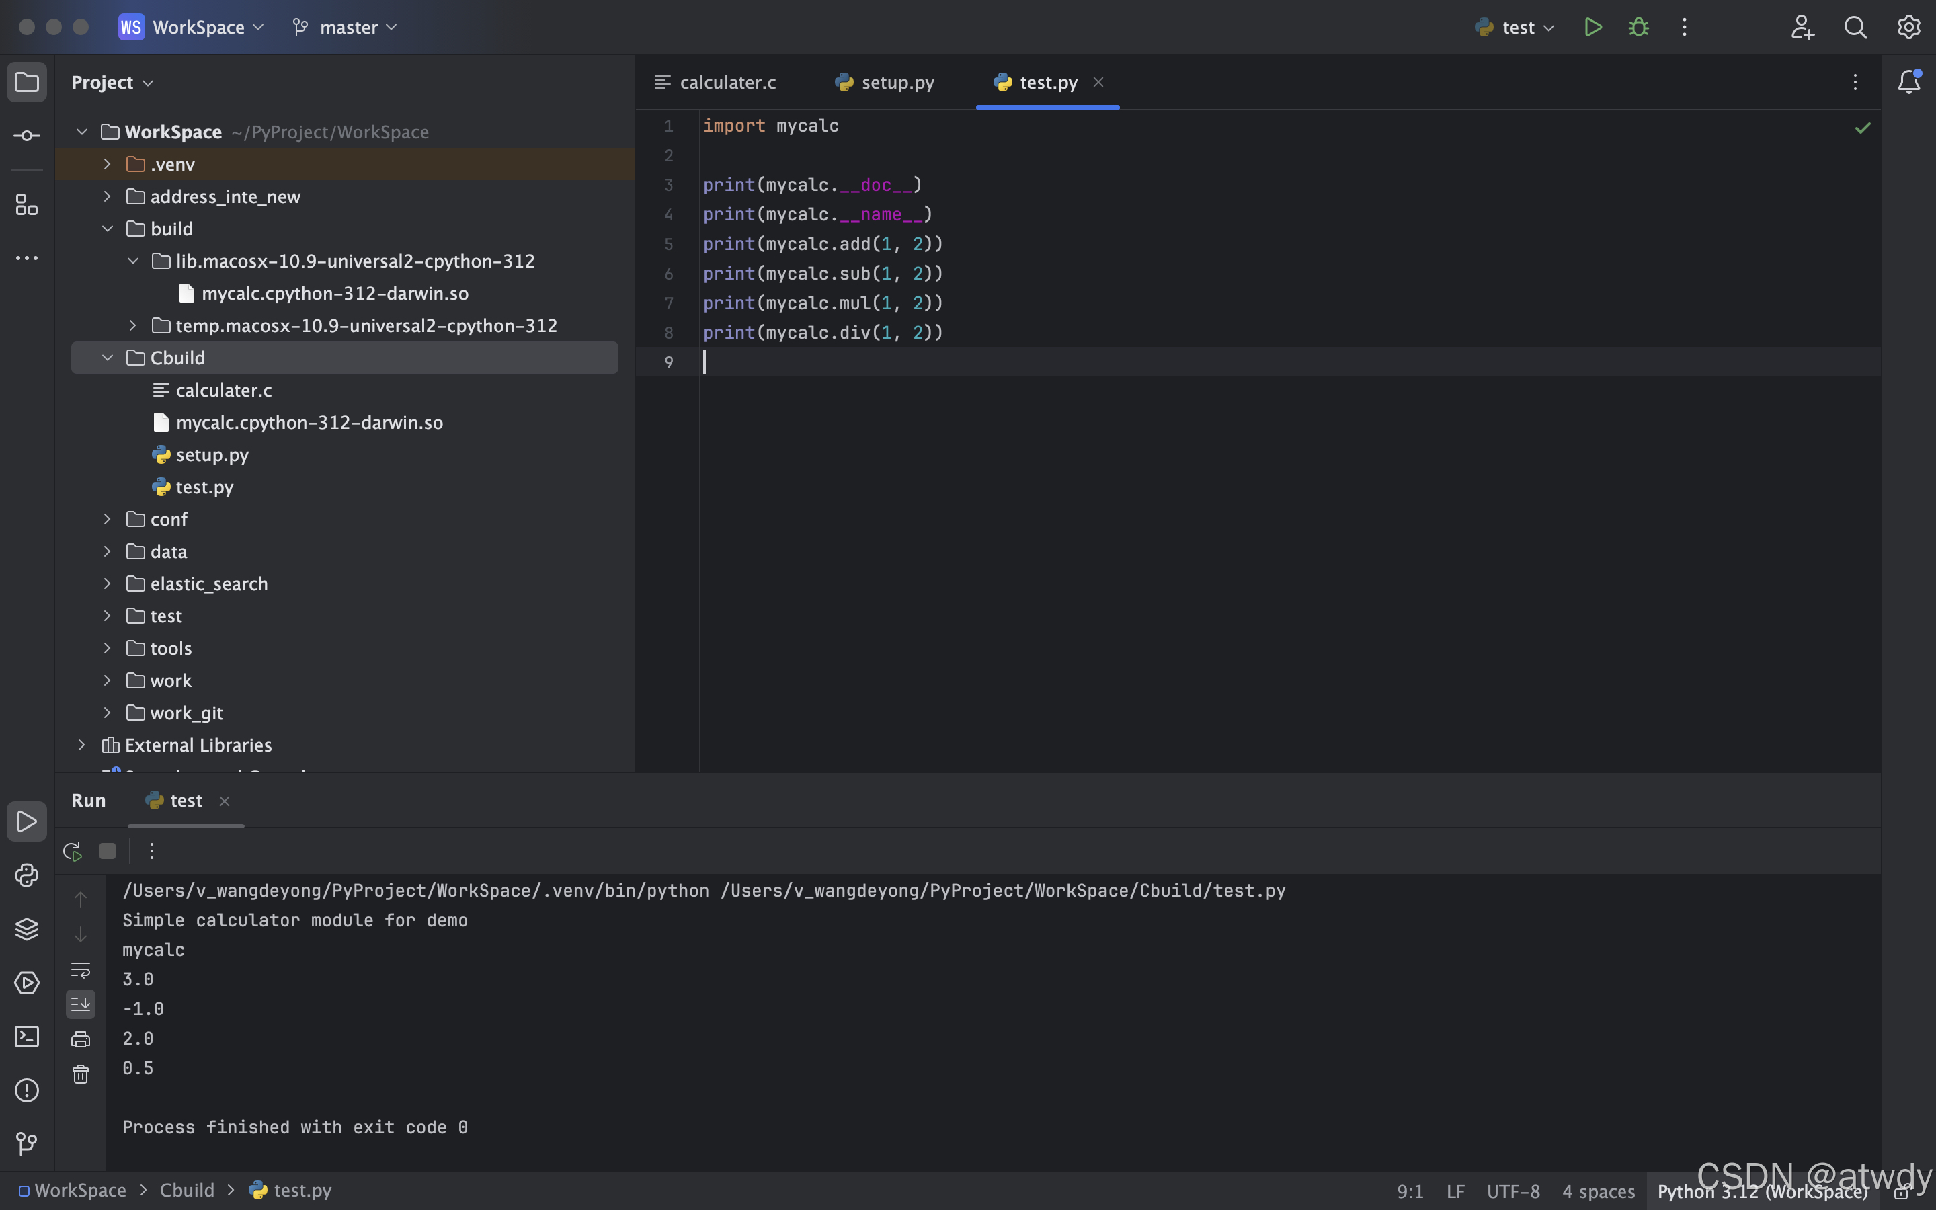Open editor tabs options menu (three dots)
The image size is (1936, 1210).
click(x=1855, y=81)
